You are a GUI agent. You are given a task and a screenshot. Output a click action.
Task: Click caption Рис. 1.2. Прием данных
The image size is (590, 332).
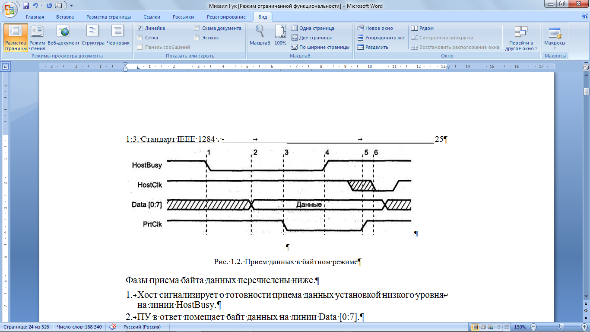click(286, 262)
